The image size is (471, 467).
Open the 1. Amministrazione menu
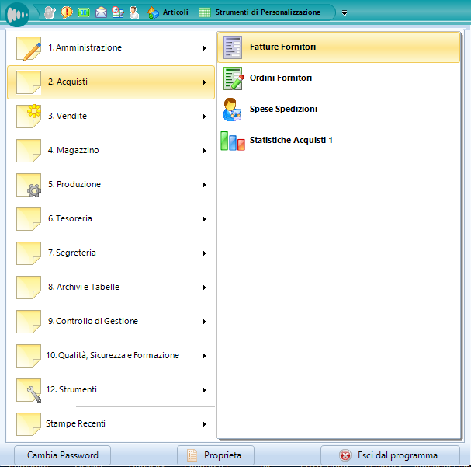[x=85, y=48]
